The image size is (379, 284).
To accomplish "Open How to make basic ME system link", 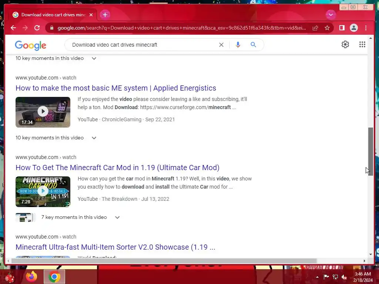I will 116,88.
